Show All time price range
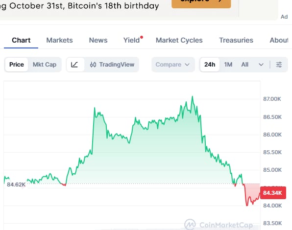This screenshot has width=292, height=230. [244, 65]
